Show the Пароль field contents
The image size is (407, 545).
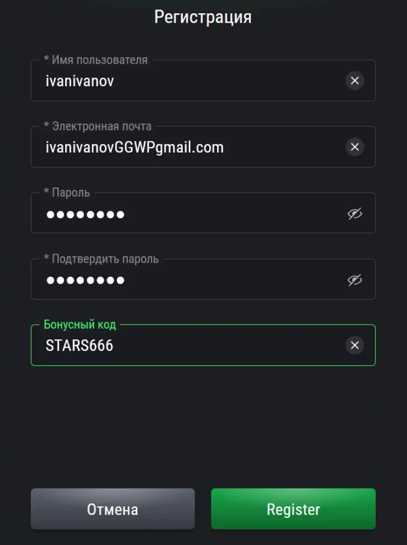pyautogui.click(x=355, y=214)
